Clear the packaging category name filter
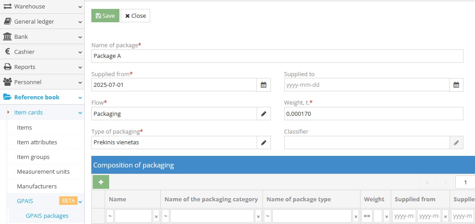The height and width of the screenshot is (224, 475). click(x=258, y=216)
